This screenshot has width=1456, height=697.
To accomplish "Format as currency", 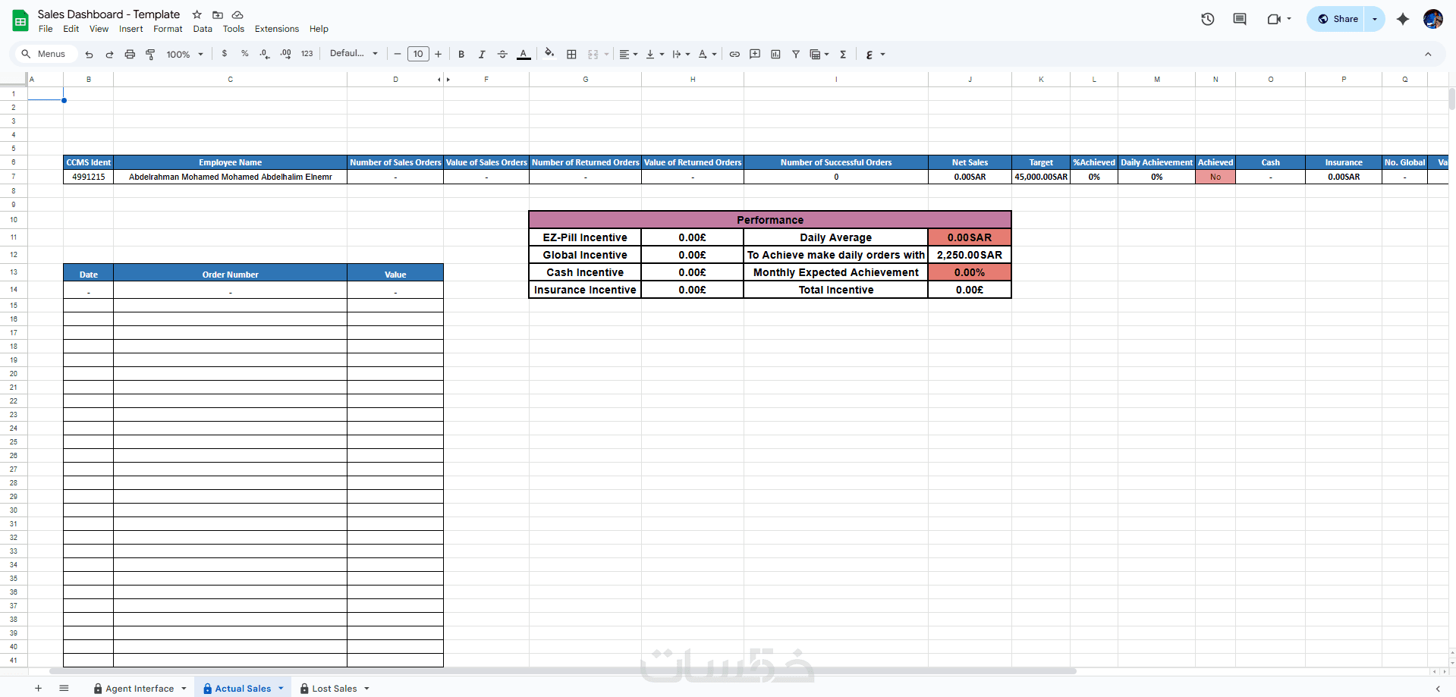I will click(224, 54).
